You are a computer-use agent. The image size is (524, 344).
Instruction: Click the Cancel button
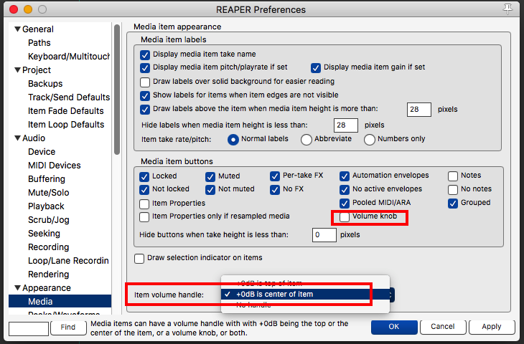tap(443, 327)
